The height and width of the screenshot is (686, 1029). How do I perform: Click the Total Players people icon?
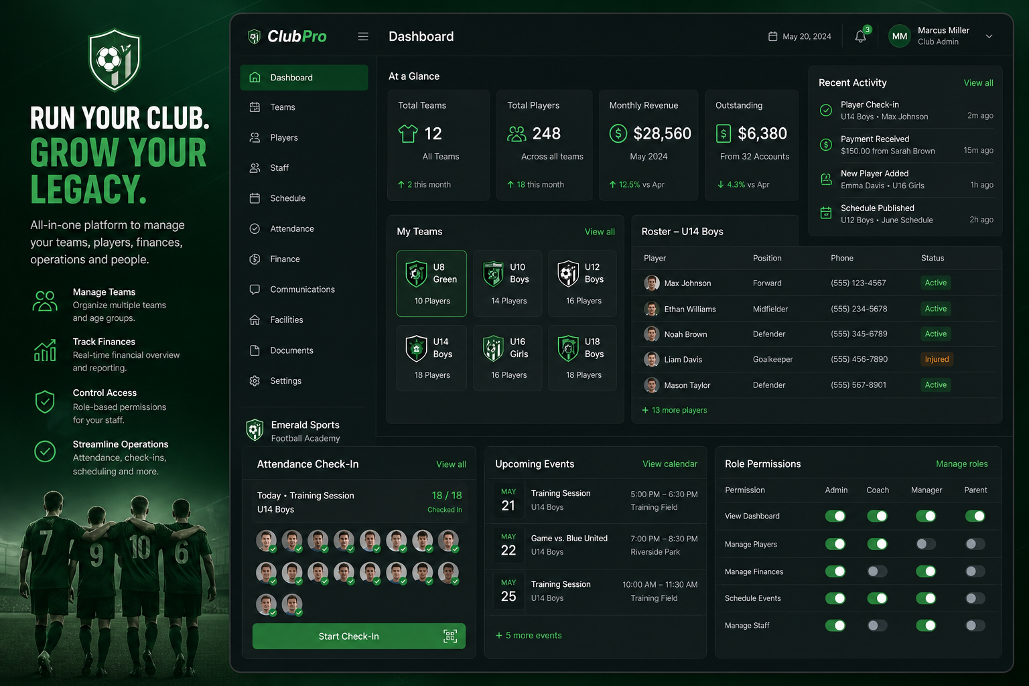(517, 134)
